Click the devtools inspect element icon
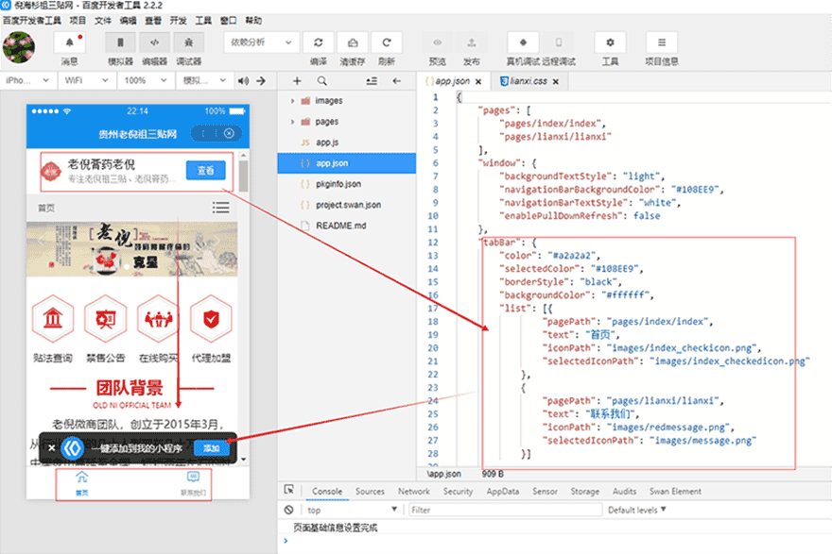 click(x=289, y=490)
